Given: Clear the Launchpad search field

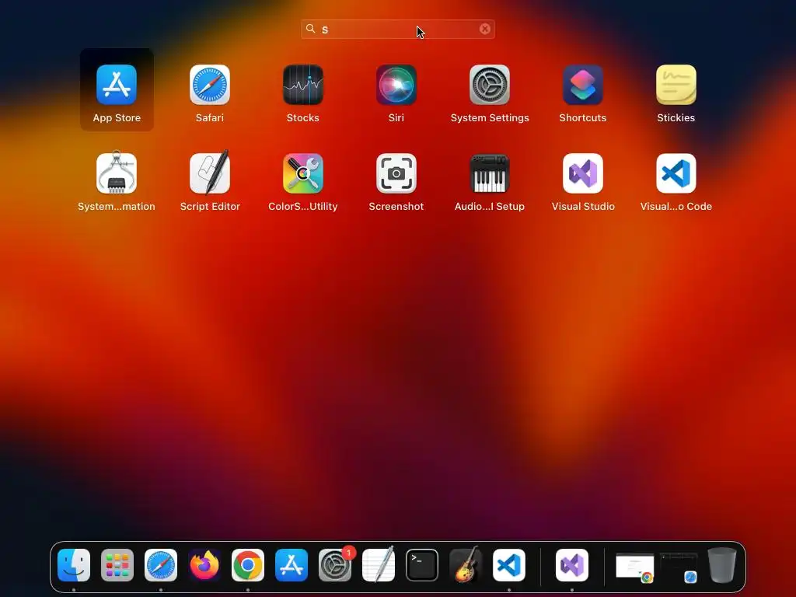Looking at the screenshot, I should click(x=485, y=29).
